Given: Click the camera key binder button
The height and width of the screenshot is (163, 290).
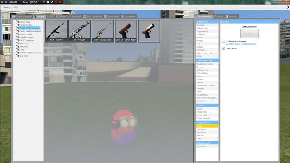Looking at the screenshot, I should pos(249,34).
